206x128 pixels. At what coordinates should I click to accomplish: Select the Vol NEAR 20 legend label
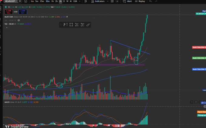tap(10, 24)
